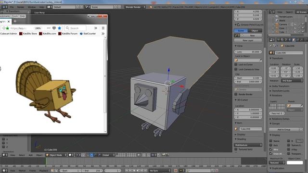308x173 pixels.
Task: Open the Multitexture shading dropdown
Action: click(x=248, y=145)
